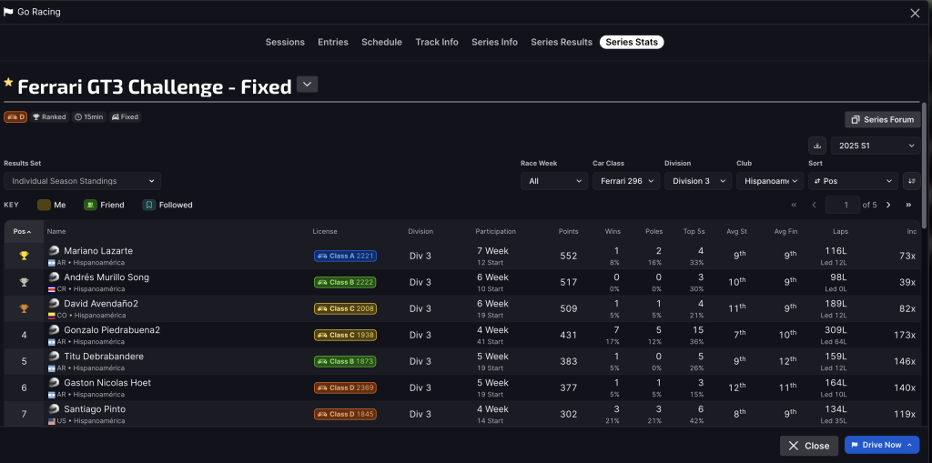Click the Me key color swatch
Screen dimensions: 932x463
[x=44, y=205]
